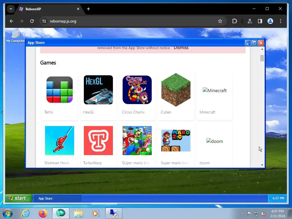
Task: Select App Store in XP taskbar
Action: pos(58,198)
